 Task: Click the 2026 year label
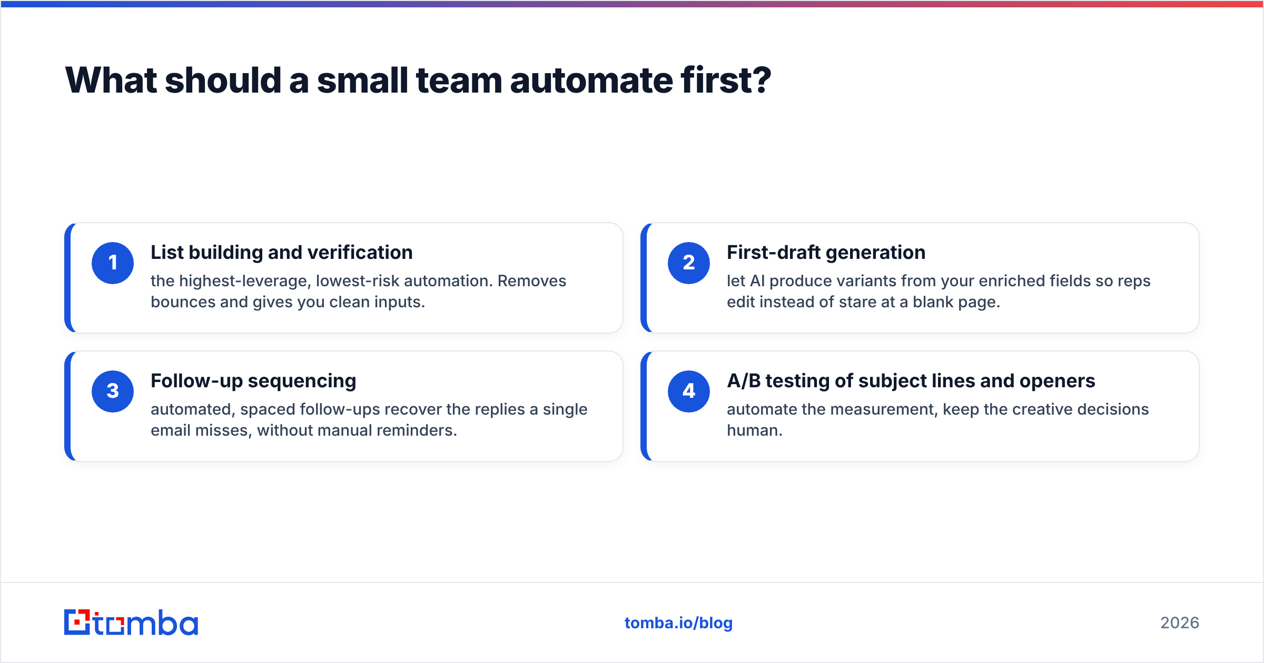pos(1180,623)
